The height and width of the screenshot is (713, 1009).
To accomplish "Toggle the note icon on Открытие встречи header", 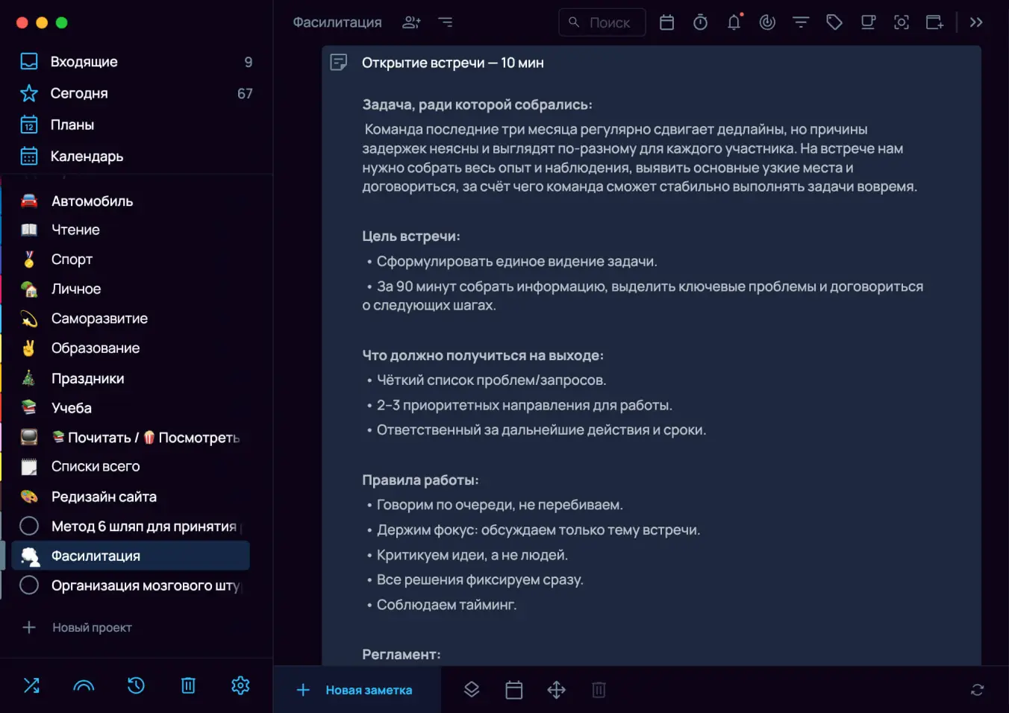I will pyautogui.click(x=340, y=62).
